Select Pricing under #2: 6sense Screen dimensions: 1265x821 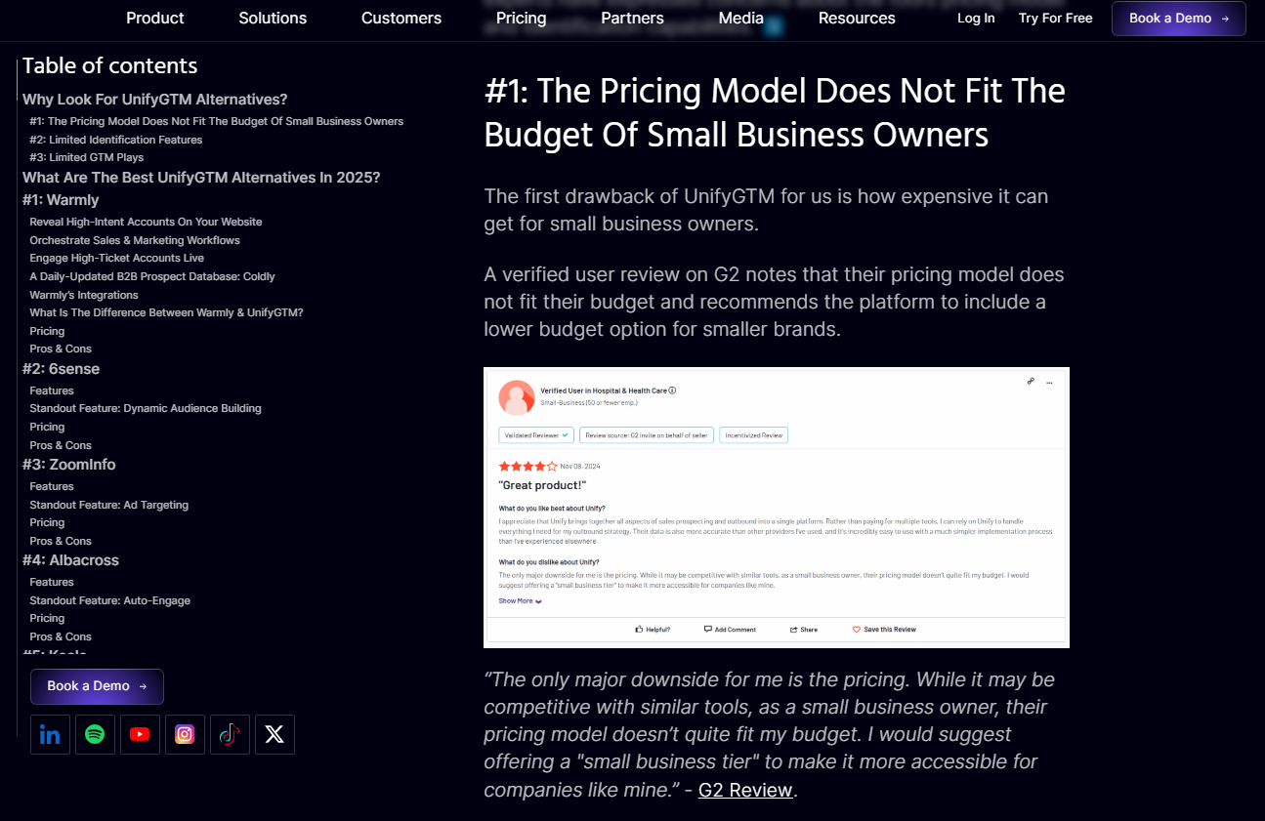[47, 427]
